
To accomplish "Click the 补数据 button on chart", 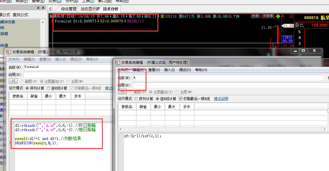I will click(268, 16).
